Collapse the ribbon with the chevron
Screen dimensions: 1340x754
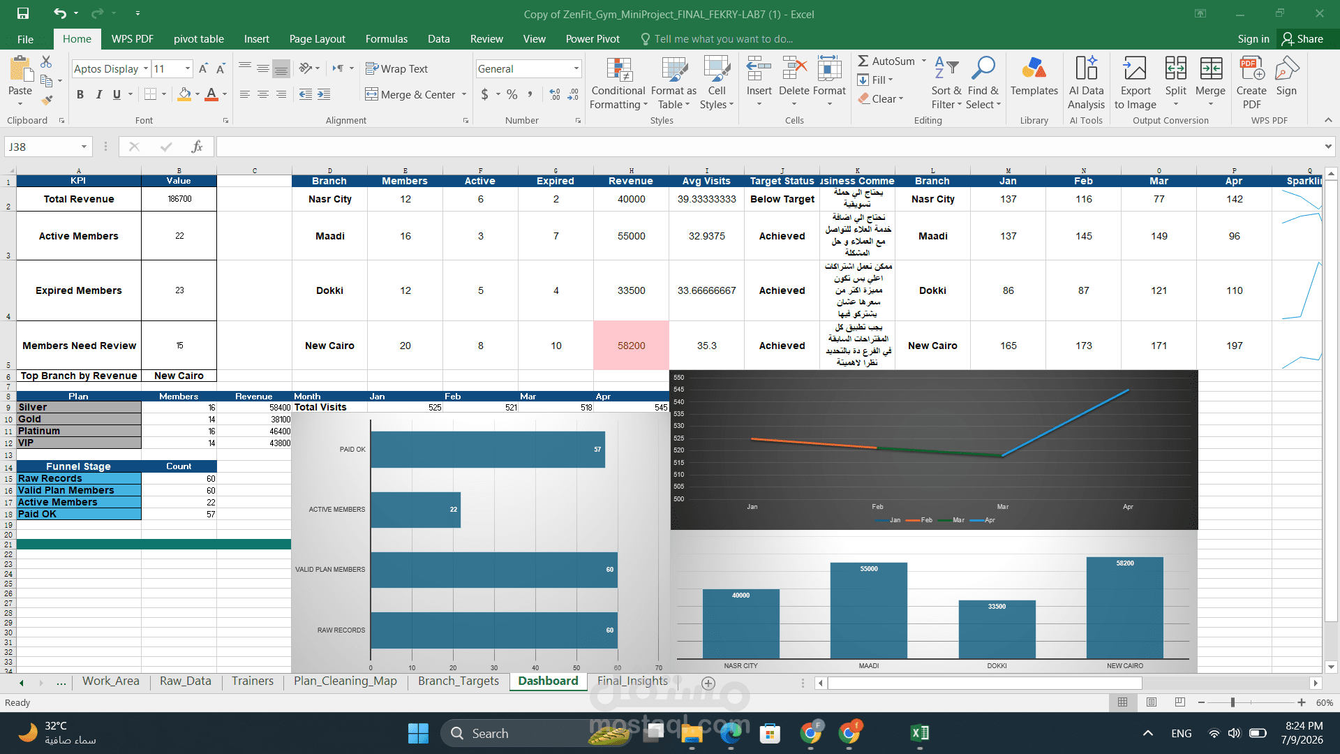[x=1328, y=120]
